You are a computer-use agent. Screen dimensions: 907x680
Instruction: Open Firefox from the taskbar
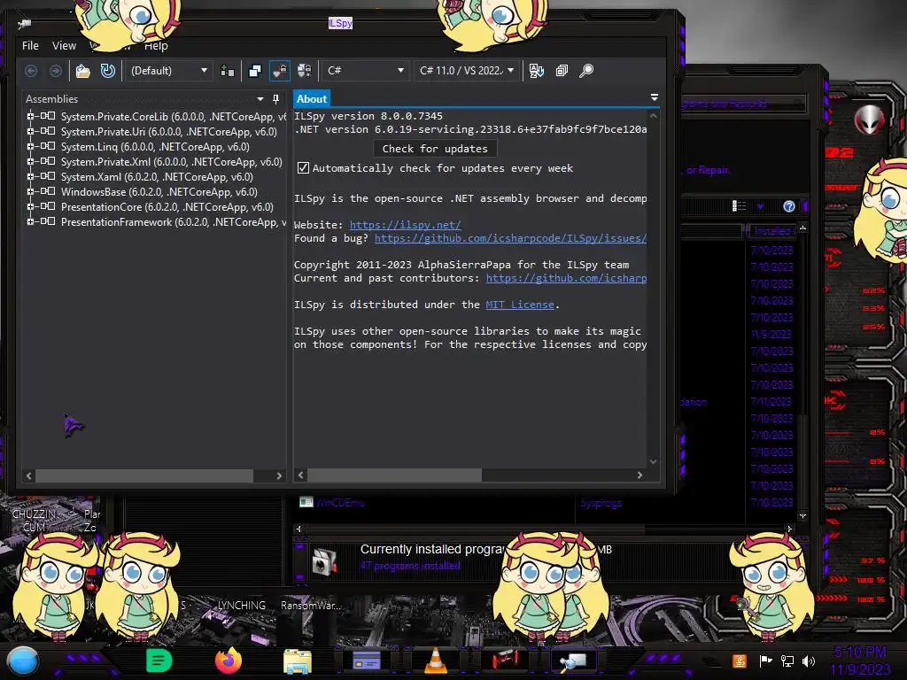tap(228, 661)
